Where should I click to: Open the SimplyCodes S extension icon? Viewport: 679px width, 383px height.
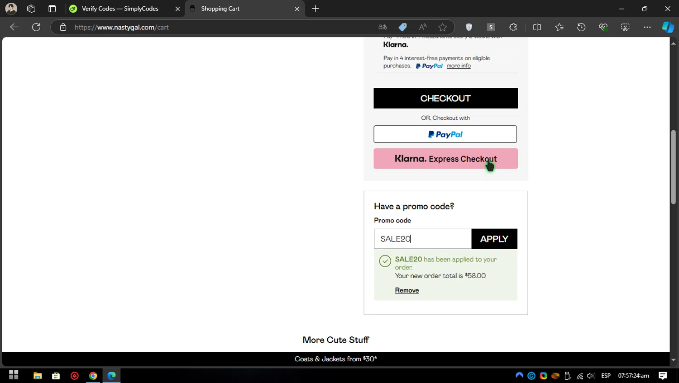491,27
